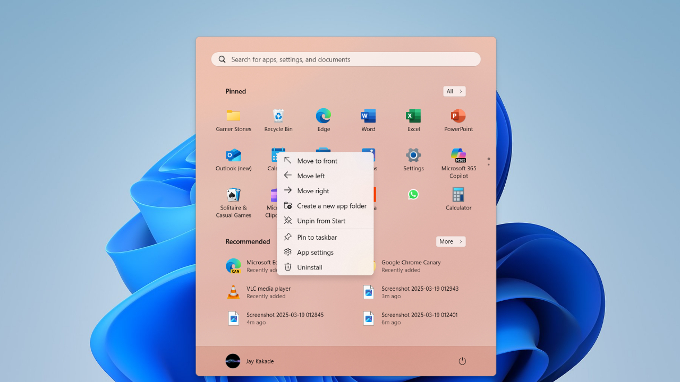The image size is (680, 382).
Task: Click the search magnifier icon
Action: click(x=222, y=59)
